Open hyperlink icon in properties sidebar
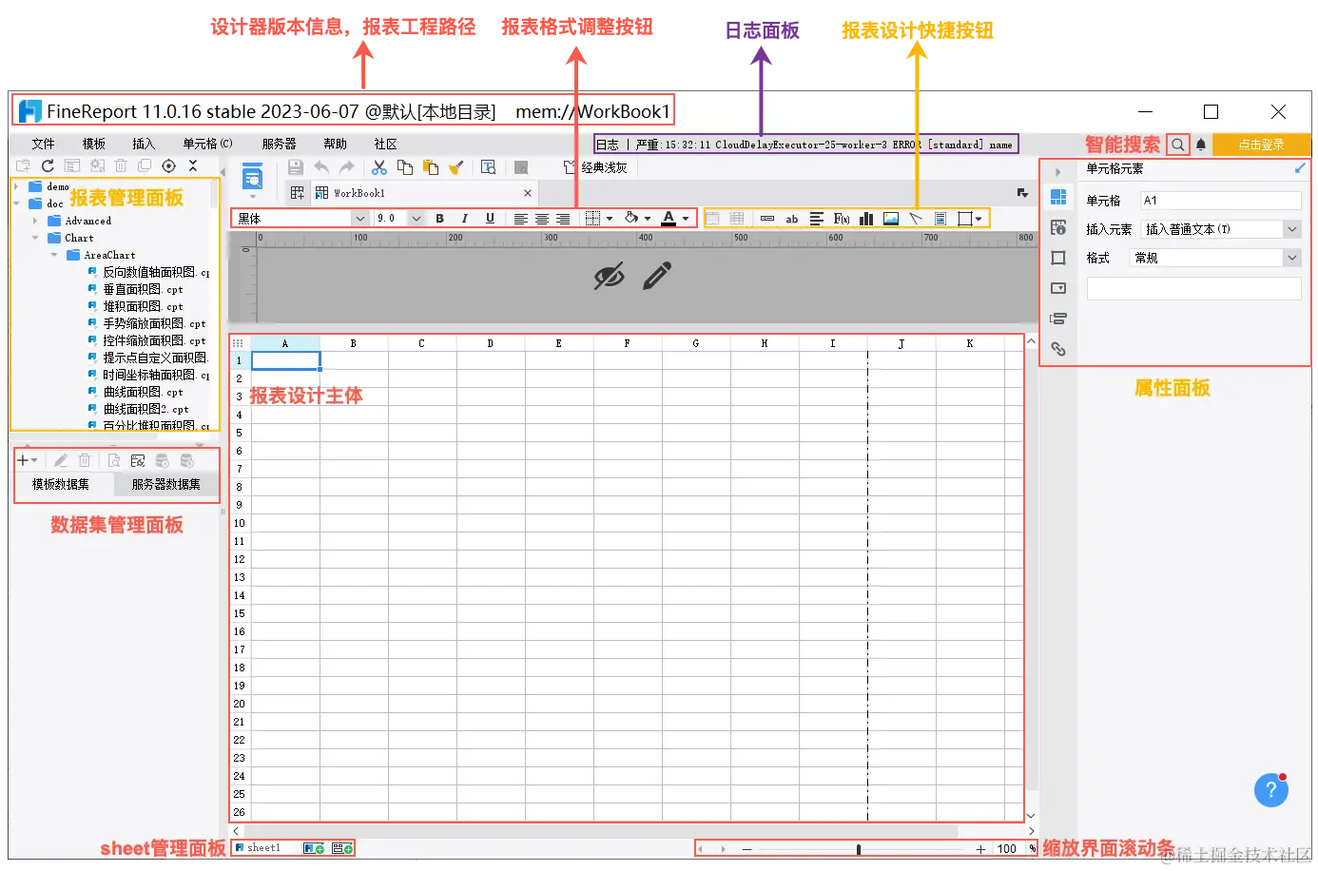This screenshot has width=1318, height=871. click(1058, 349)
